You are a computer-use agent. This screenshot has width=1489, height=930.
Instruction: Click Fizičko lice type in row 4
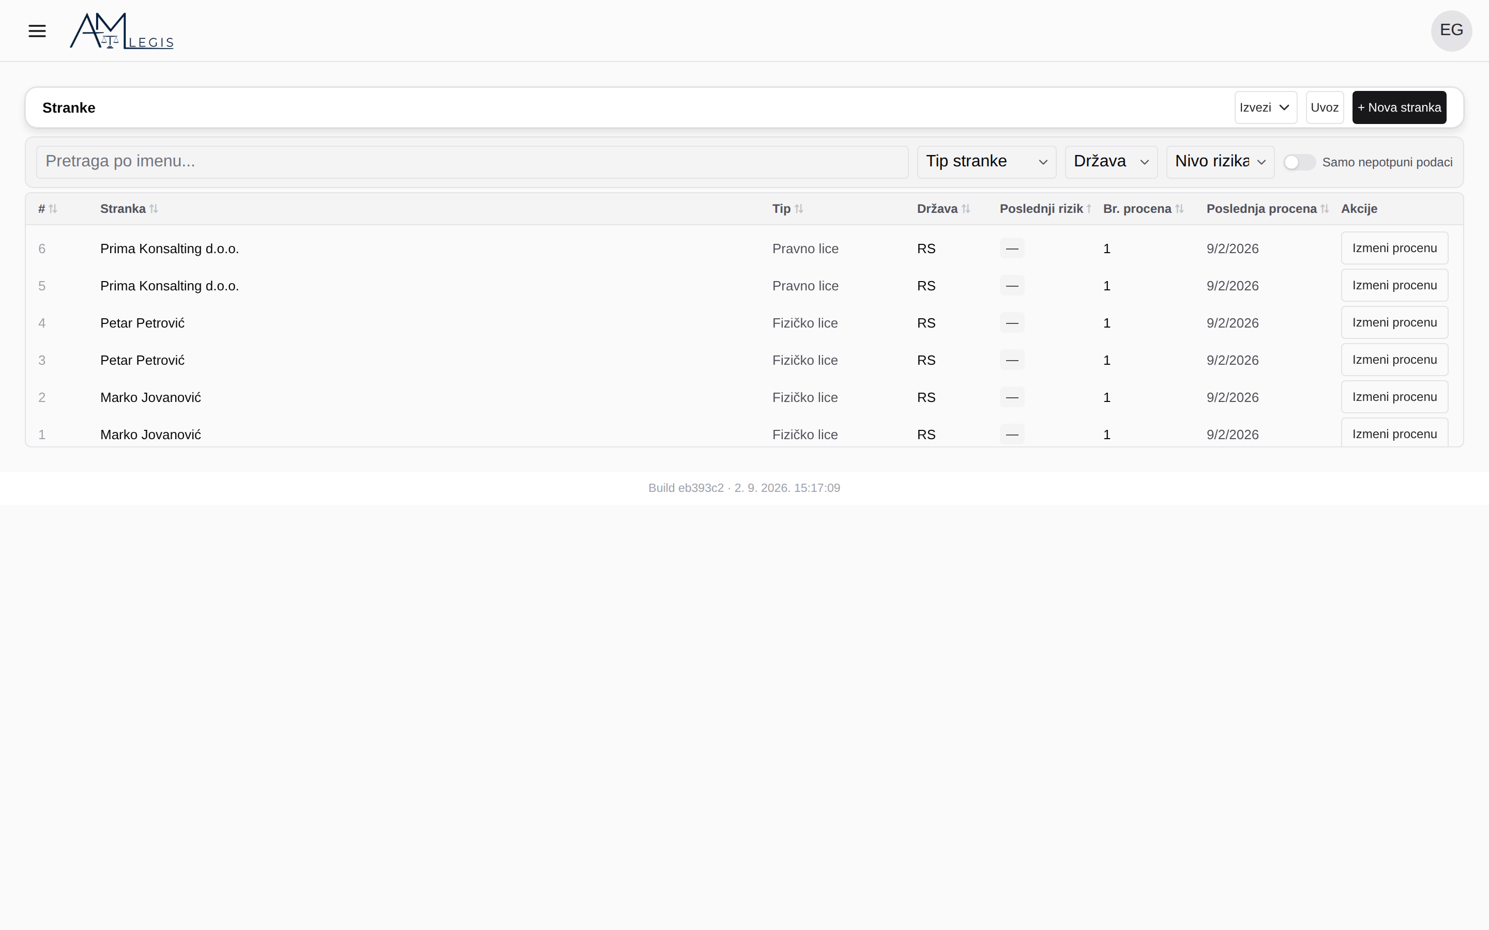(x=805, y=323)
